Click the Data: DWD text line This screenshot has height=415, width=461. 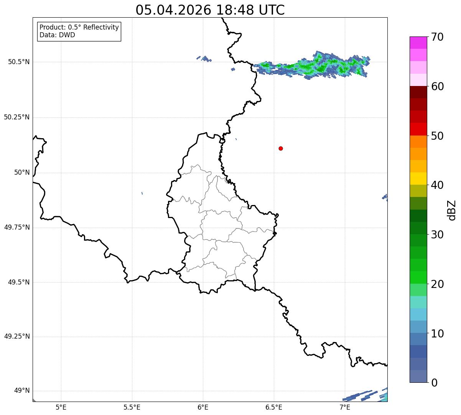coord(58,35)
